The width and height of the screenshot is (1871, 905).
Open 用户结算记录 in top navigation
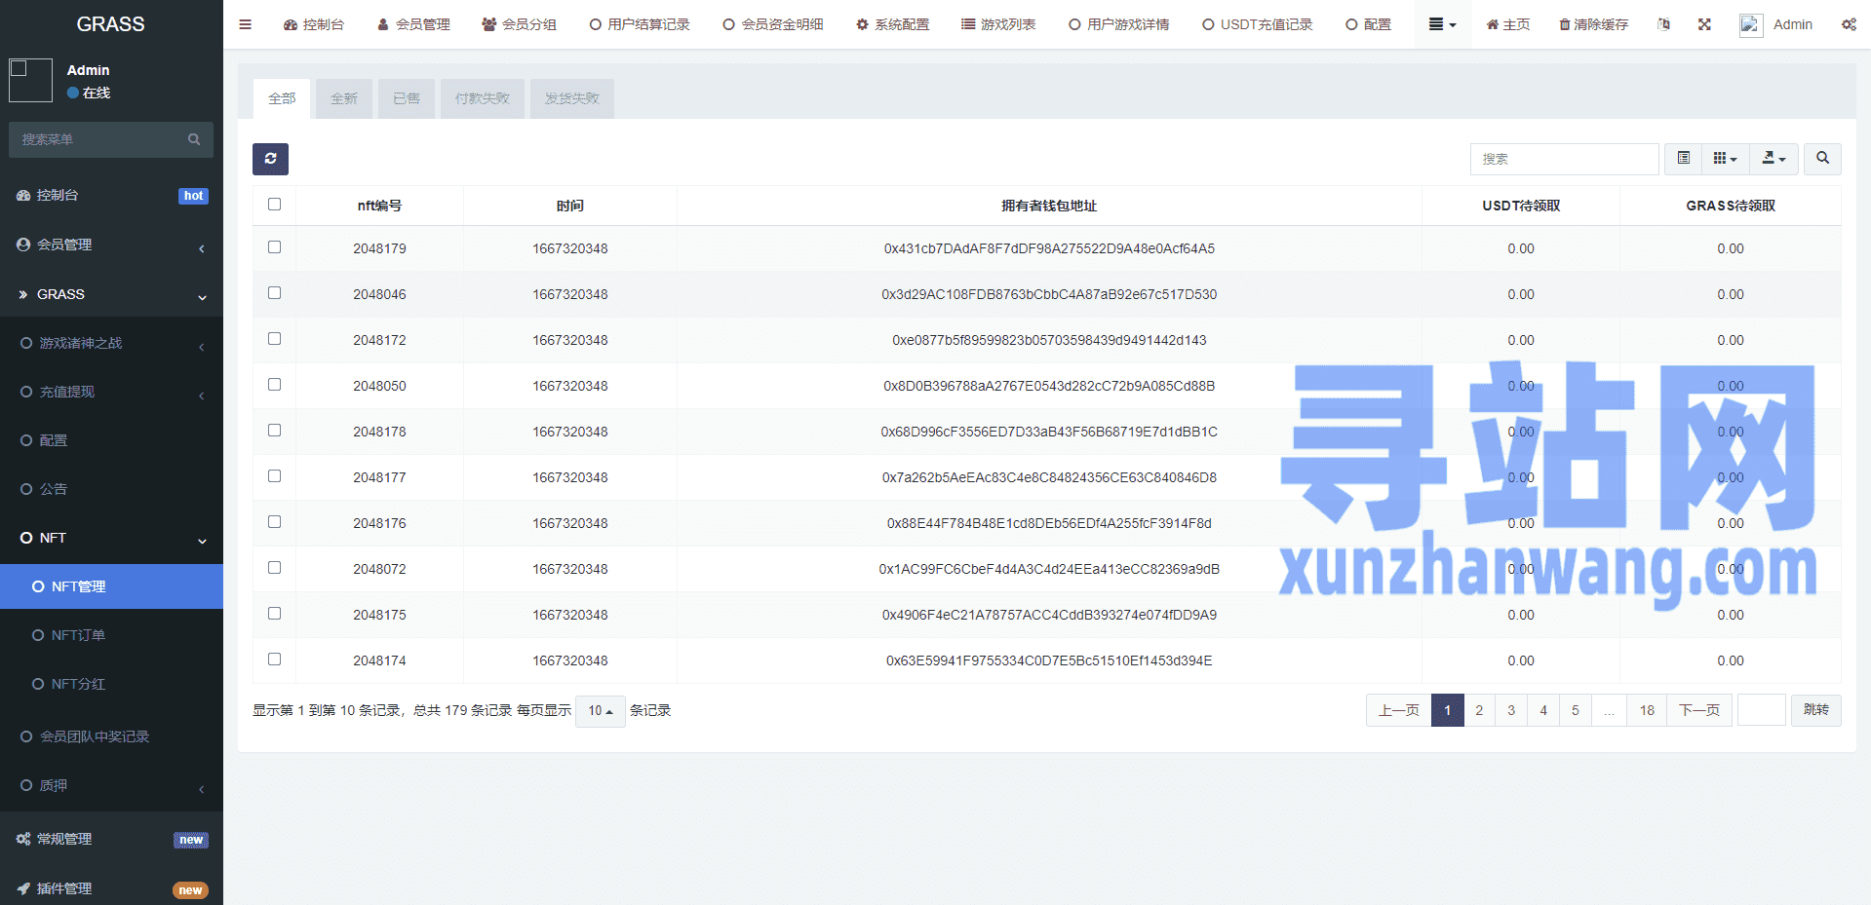640,24
